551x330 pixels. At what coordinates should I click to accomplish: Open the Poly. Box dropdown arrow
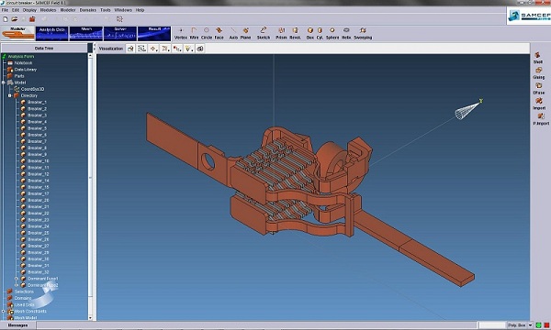[530, 325]
